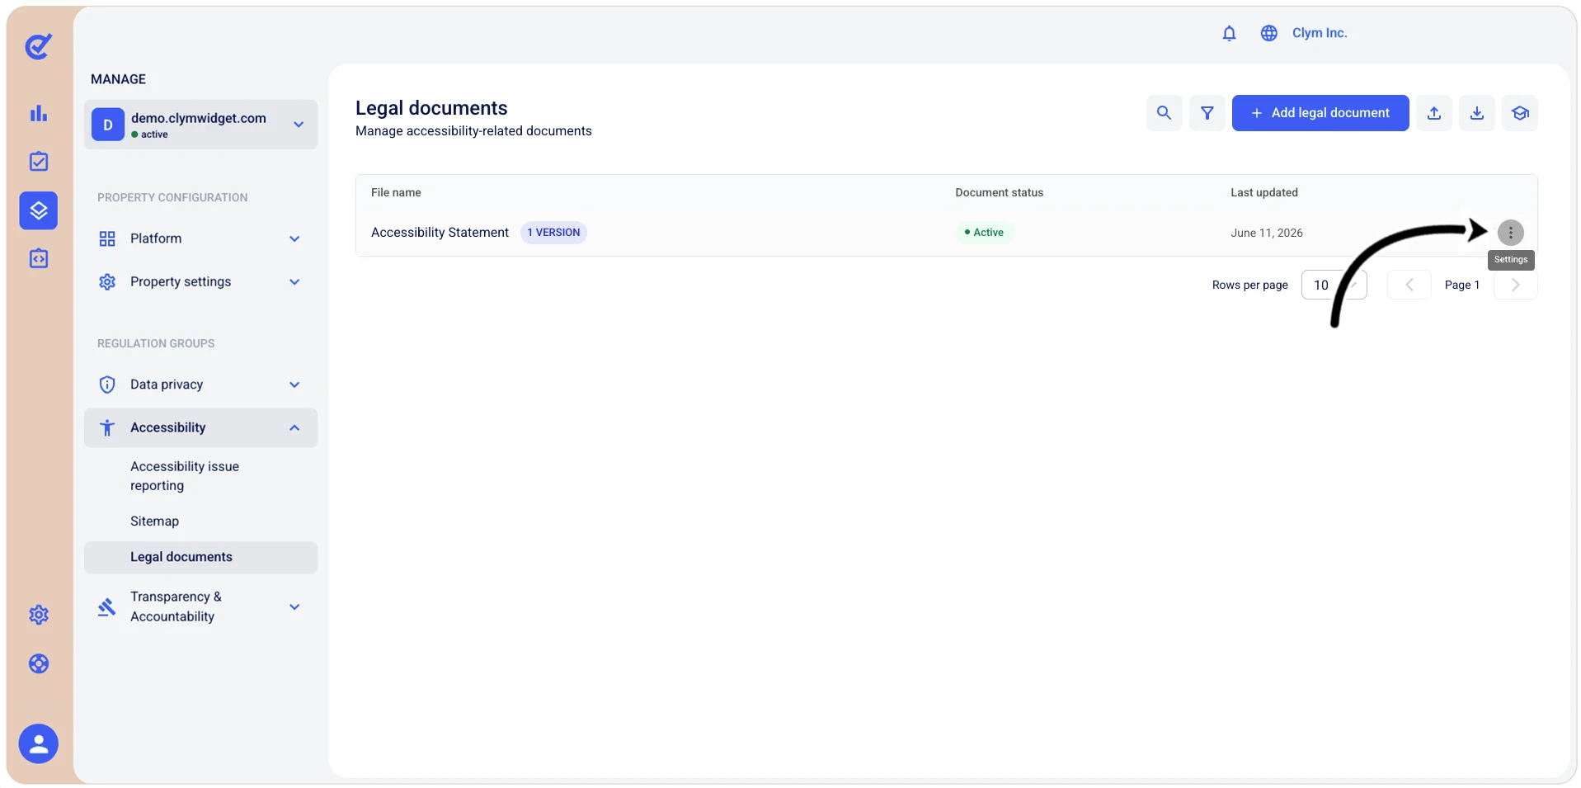Click the upload arrow icon
The height and width of the screenshot is (788, 1581).
[1434, 113]
